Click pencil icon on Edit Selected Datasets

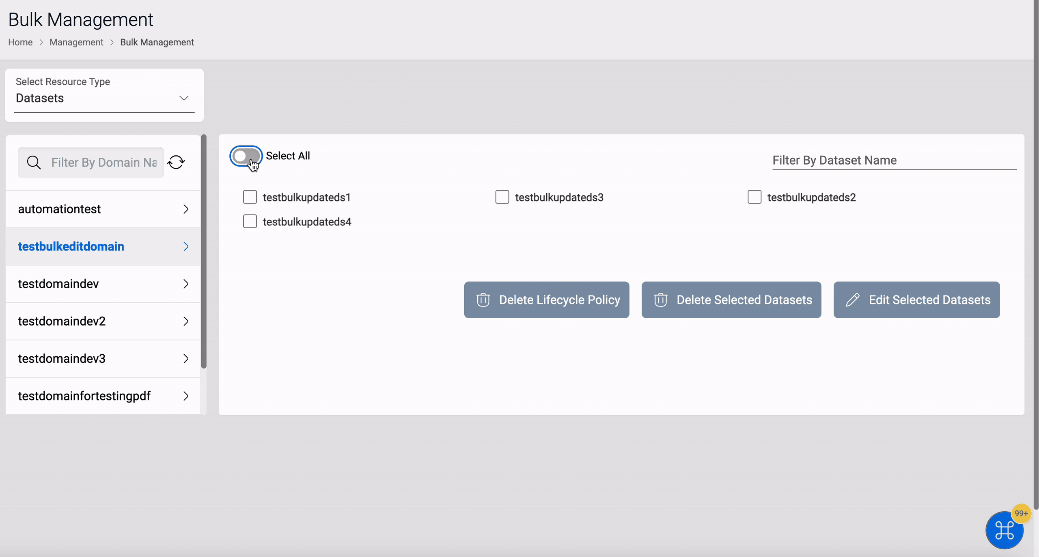(852, 300)
